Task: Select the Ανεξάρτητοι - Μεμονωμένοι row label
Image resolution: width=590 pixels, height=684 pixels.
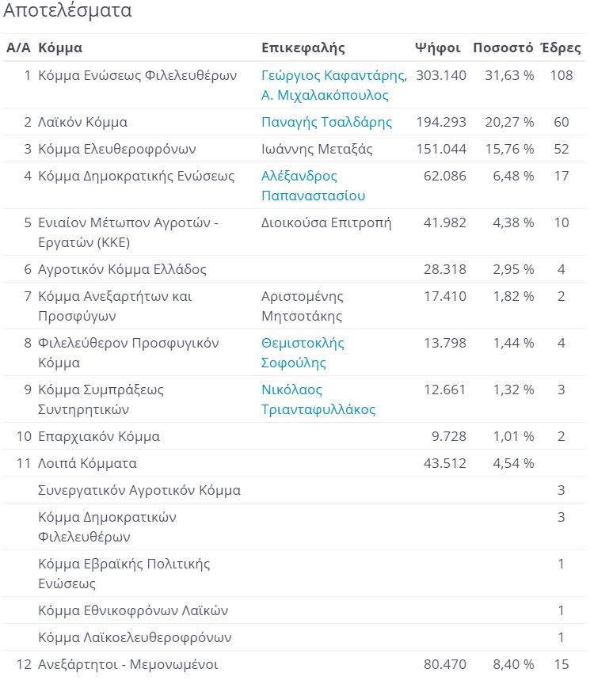Action: click(x=128, y=665)
